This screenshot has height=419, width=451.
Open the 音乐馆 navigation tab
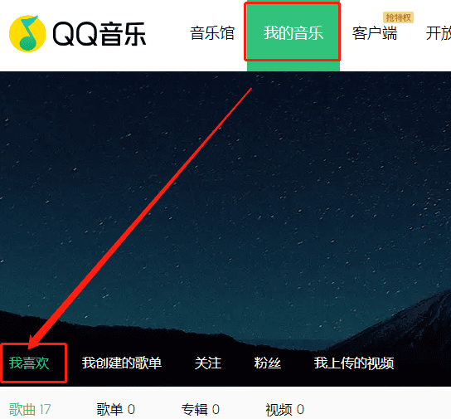212,33
